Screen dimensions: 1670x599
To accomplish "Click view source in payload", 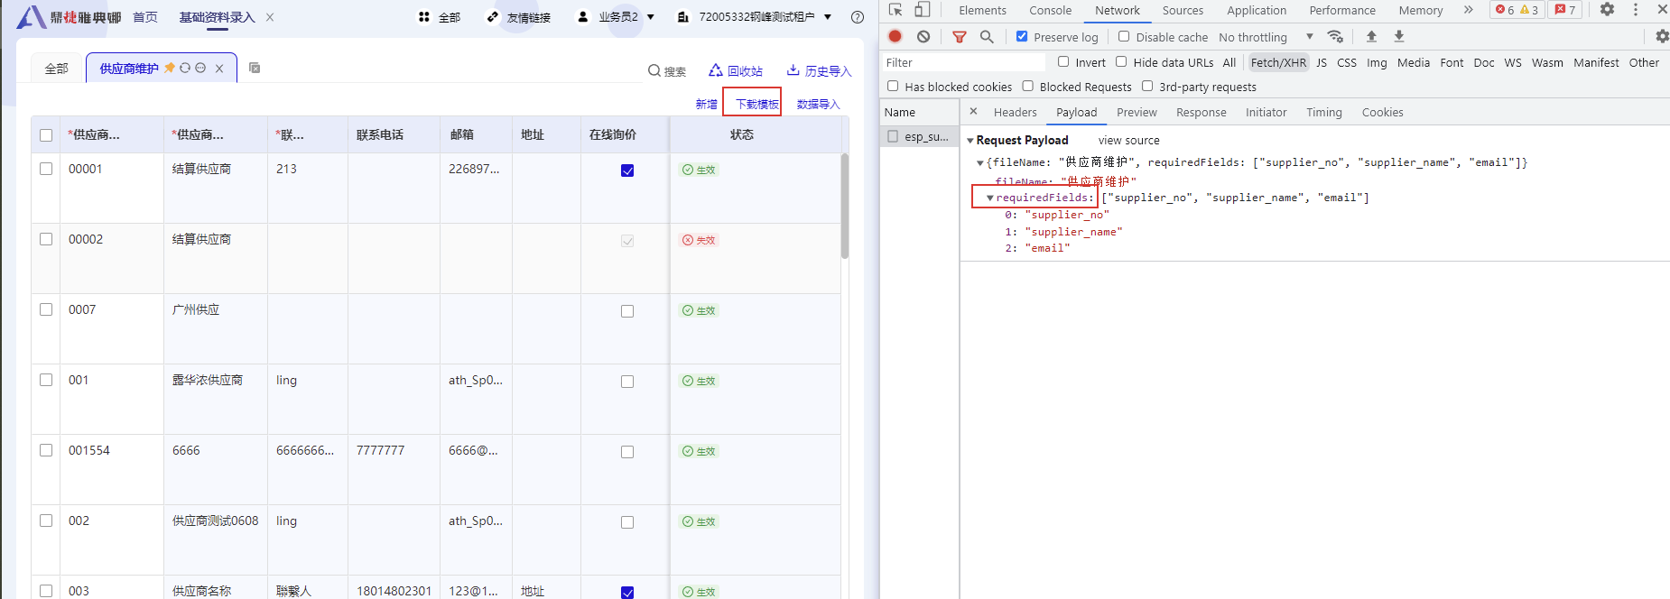I will [1129, 141].
